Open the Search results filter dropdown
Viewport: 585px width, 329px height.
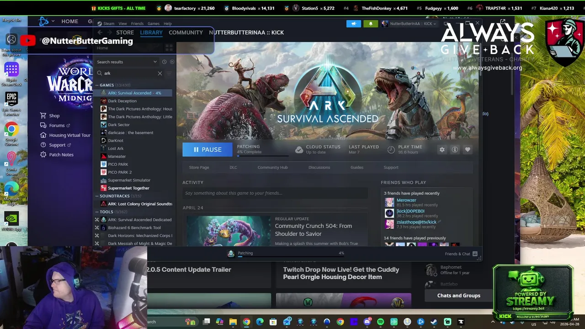(127, 62)
